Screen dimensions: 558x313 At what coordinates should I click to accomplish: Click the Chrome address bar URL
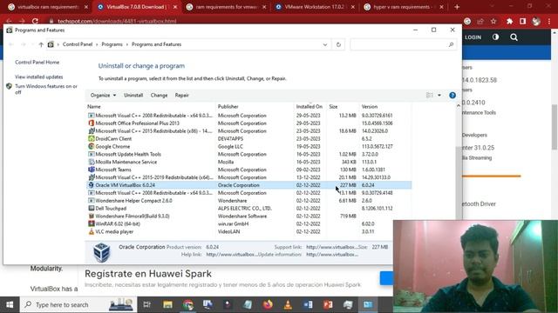coord(117,21)
